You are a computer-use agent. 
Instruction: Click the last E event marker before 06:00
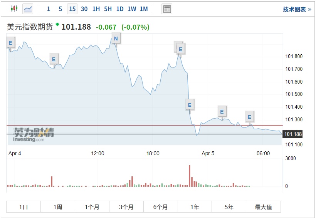pyautogui.click(x=249, y=117)
